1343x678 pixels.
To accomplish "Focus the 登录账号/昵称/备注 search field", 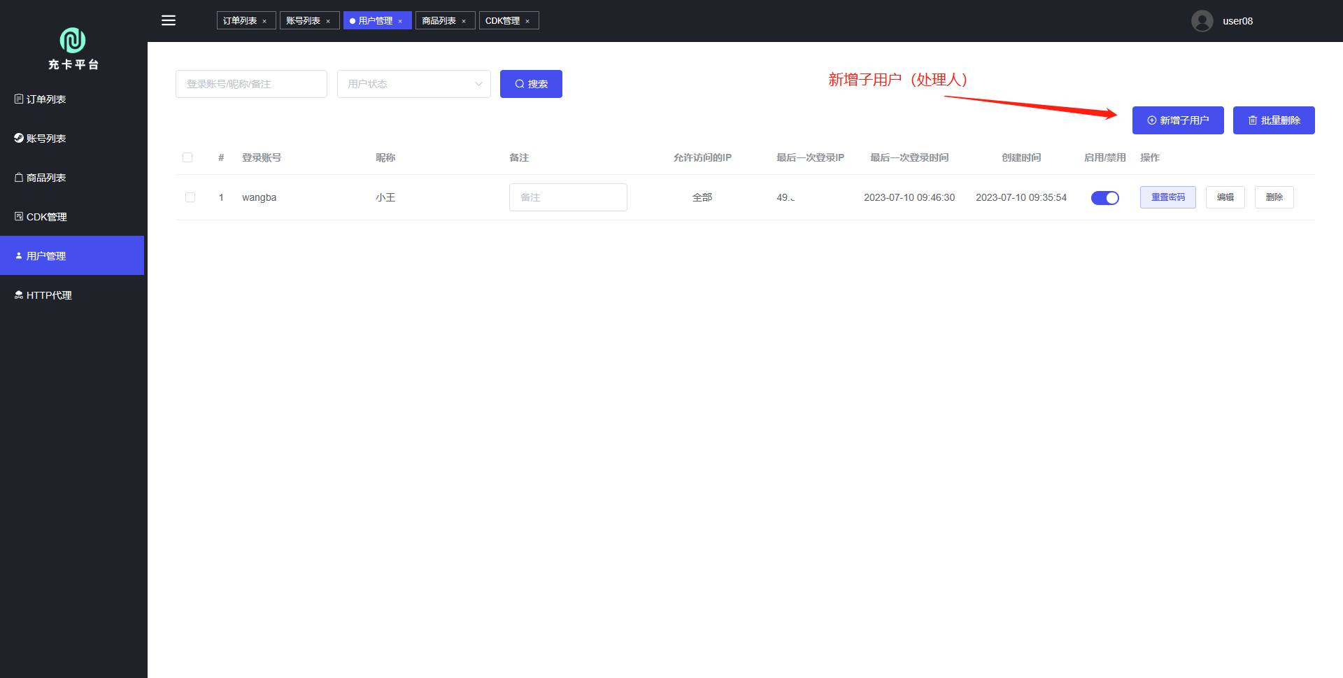I will tap(251, 84).
